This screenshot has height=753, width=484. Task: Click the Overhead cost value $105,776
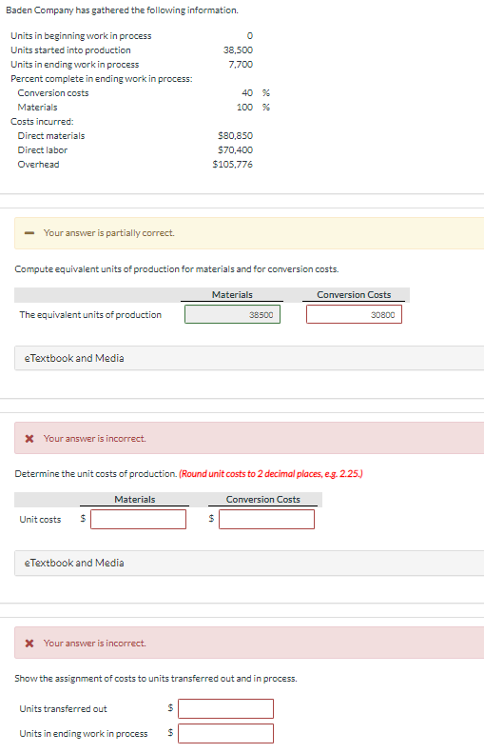coord(233,165)
